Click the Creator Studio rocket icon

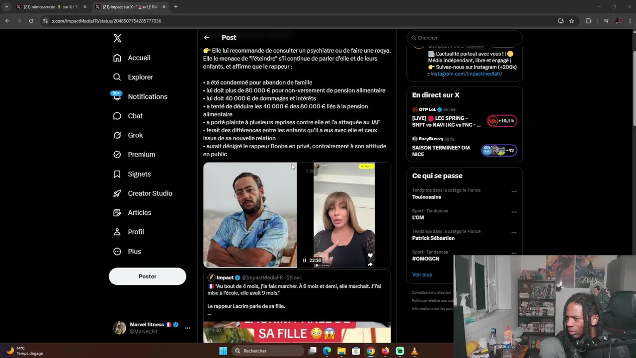(117, 193)
